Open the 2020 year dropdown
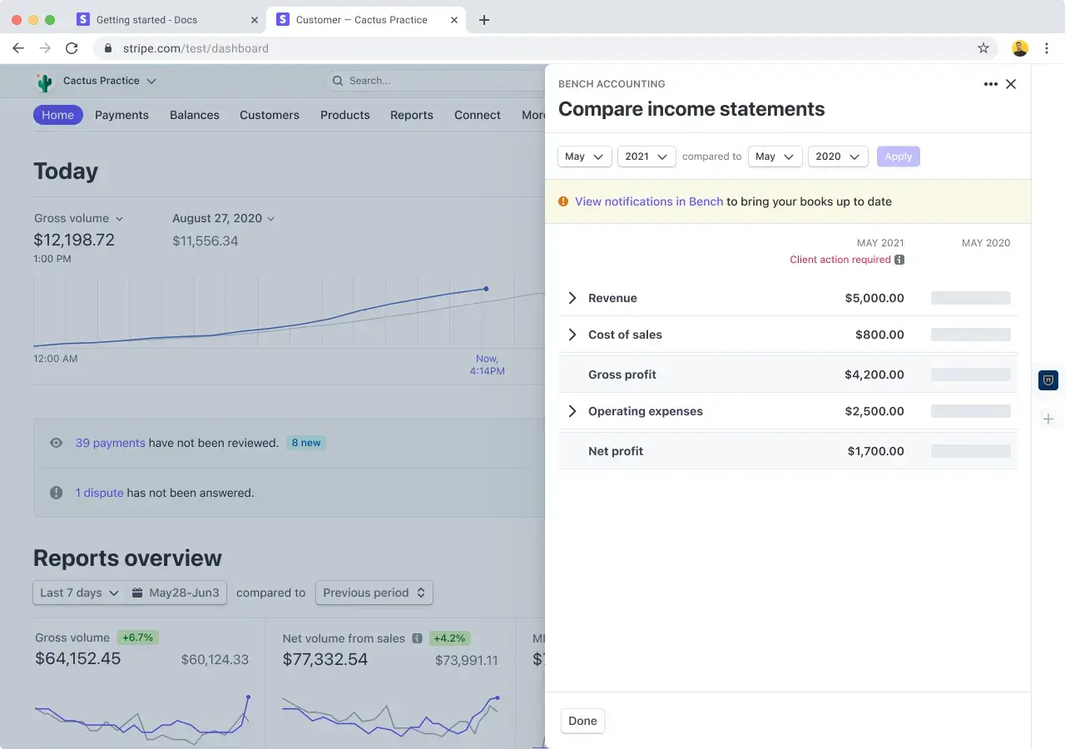Viewport: 1065px width, 749px height. [838, 156]
